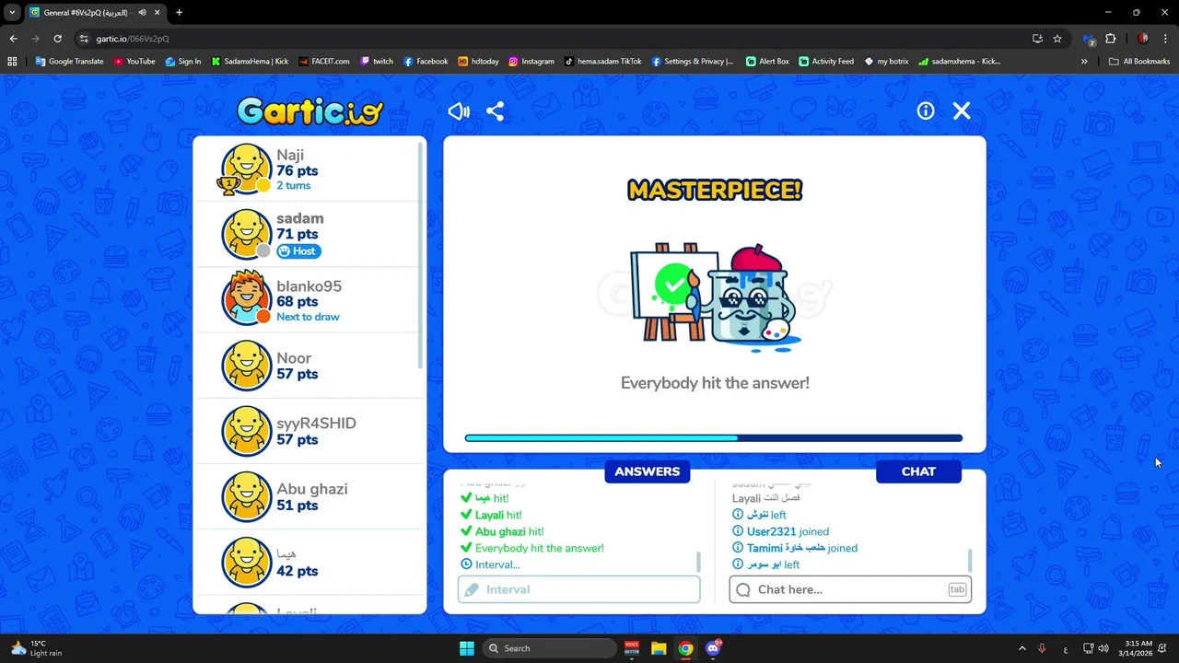Screen dimensions: 1179x663
Task: Open the Chrome apps grid icon
Action: 12,62
